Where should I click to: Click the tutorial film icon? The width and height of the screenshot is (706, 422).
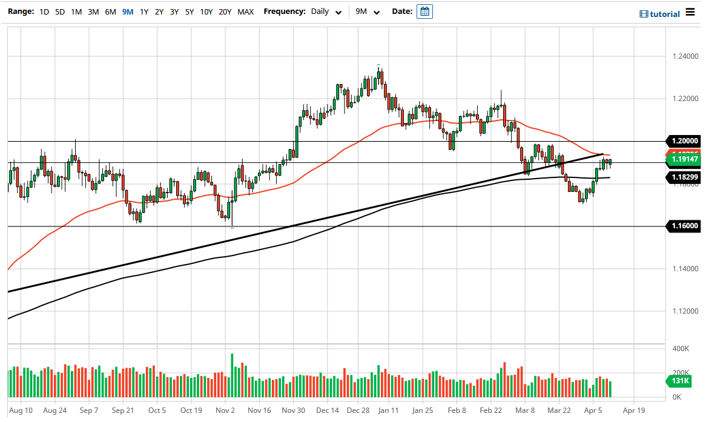click(x=644, y=15)
